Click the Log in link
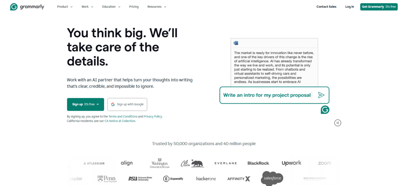 pyautogui.click(x=350, y=7)
